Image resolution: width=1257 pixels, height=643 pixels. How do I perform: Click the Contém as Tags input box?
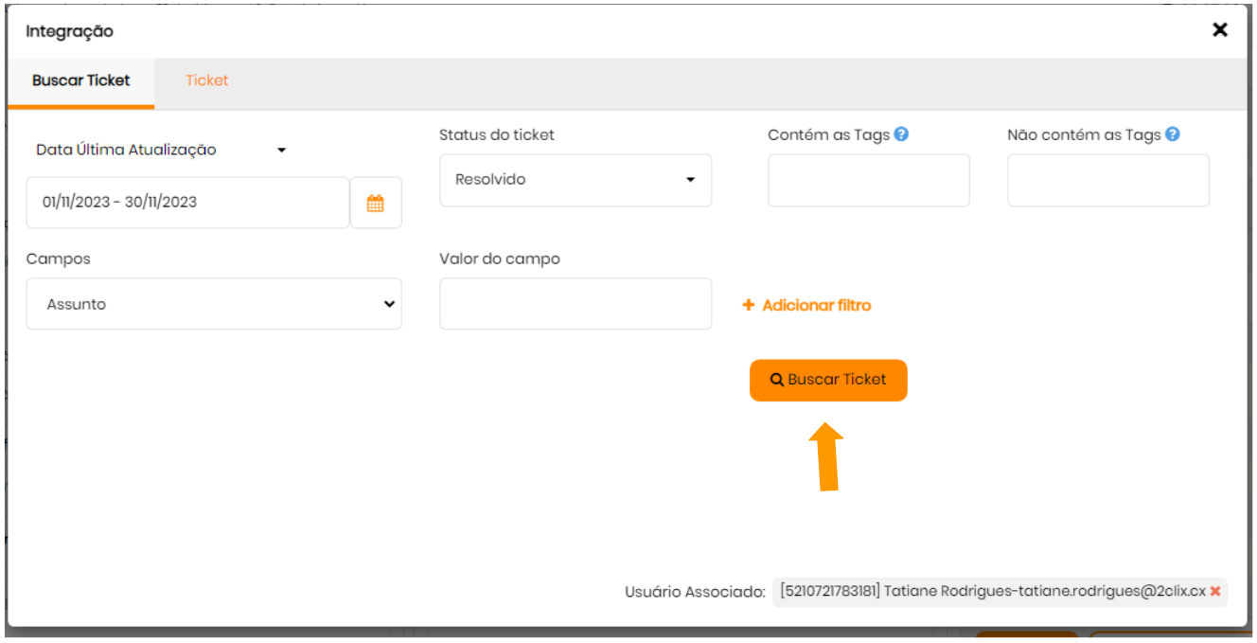tap(868, 180)
